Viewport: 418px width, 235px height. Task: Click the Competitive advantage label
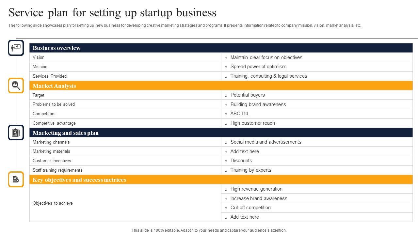pos(54,123)
